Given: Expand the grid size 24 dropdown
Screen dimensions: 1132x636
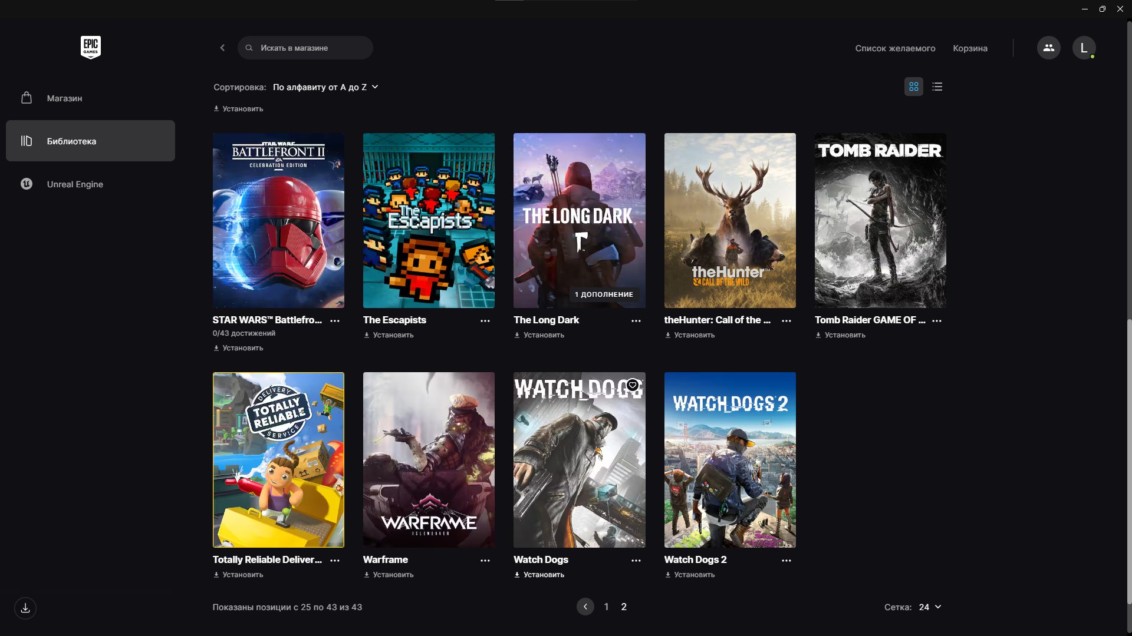Looking at the screenshot, I should coord(930,607).
